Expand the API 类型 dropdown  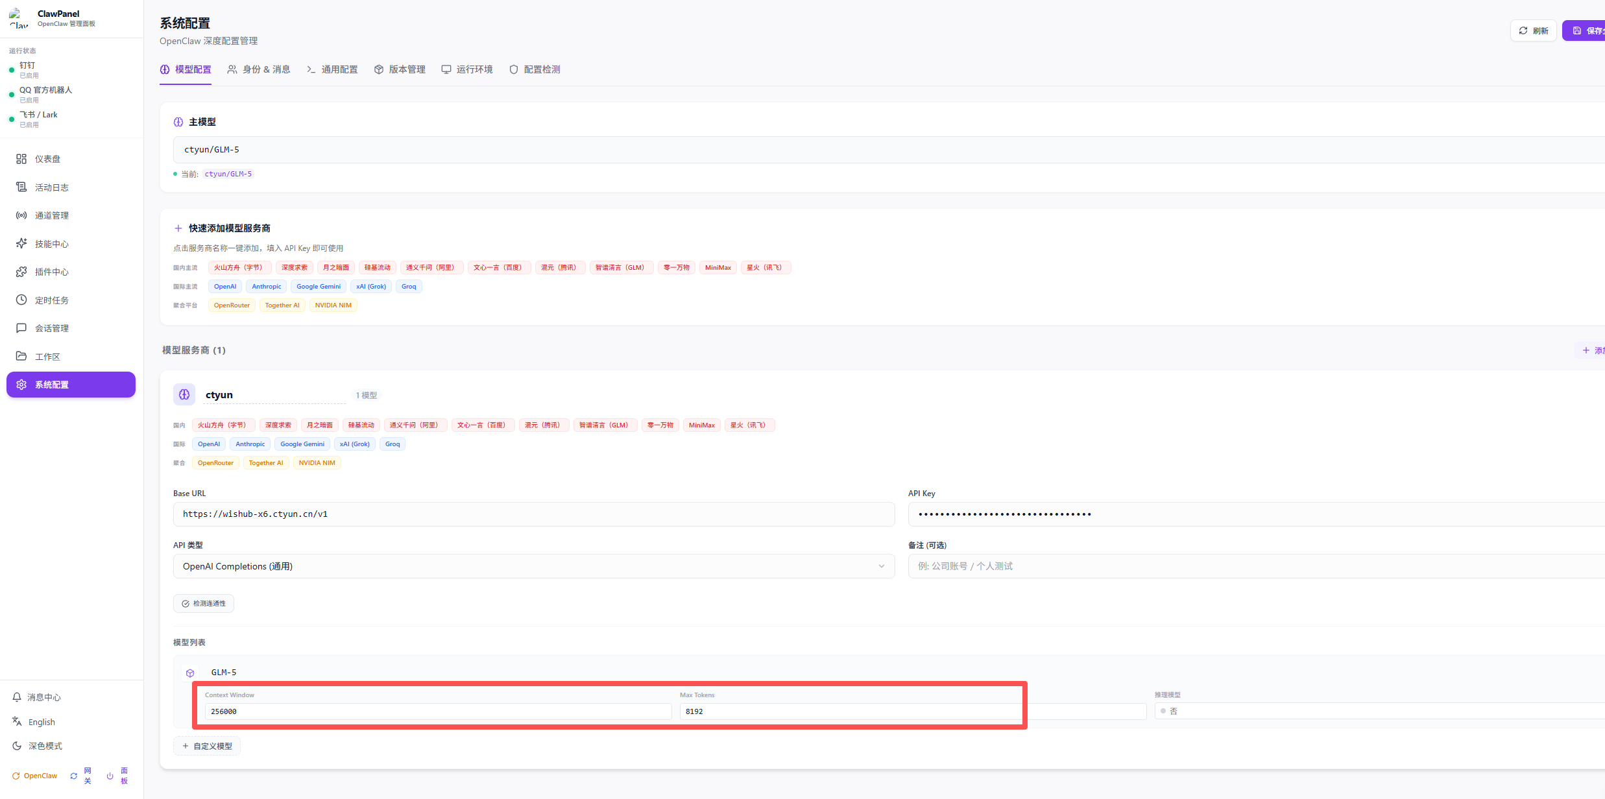[533, 566]
